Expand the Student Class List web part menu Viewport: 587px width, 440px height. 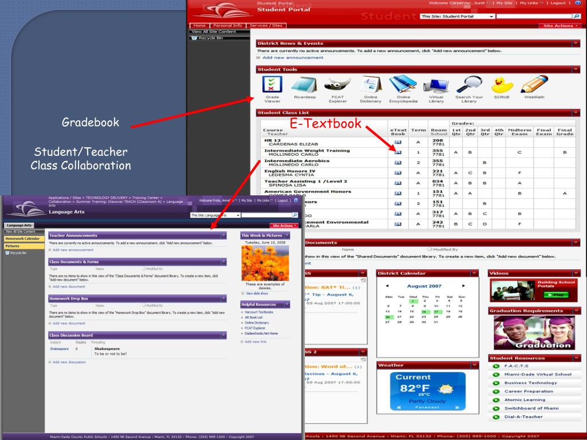pos(576,113)
